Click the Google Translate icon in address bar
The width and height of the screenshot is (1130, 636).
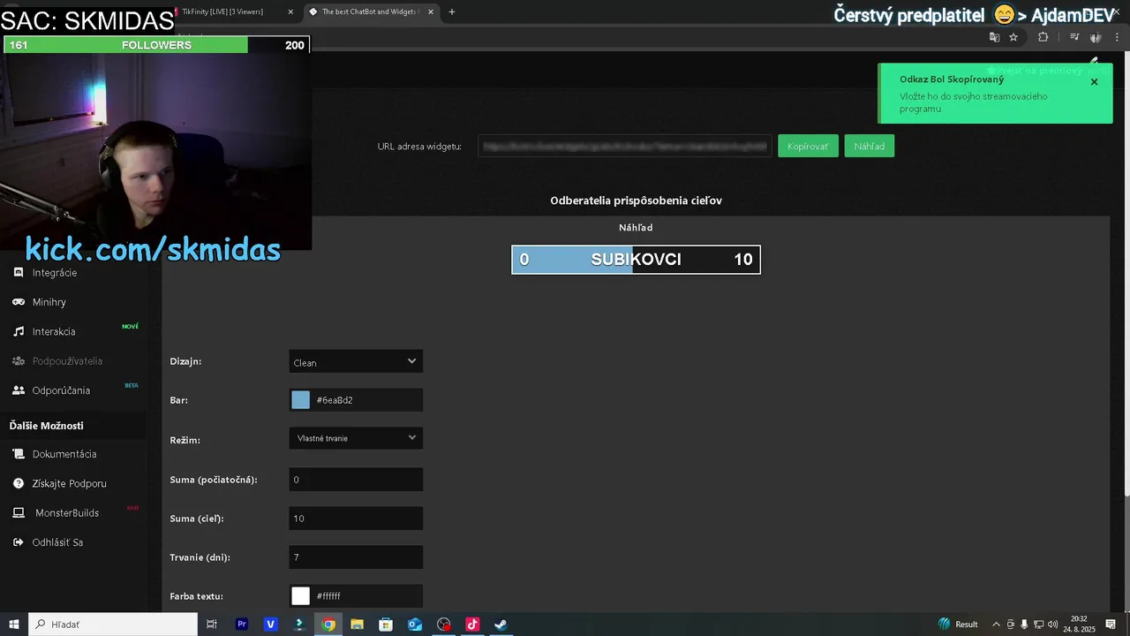coord(994,37)
